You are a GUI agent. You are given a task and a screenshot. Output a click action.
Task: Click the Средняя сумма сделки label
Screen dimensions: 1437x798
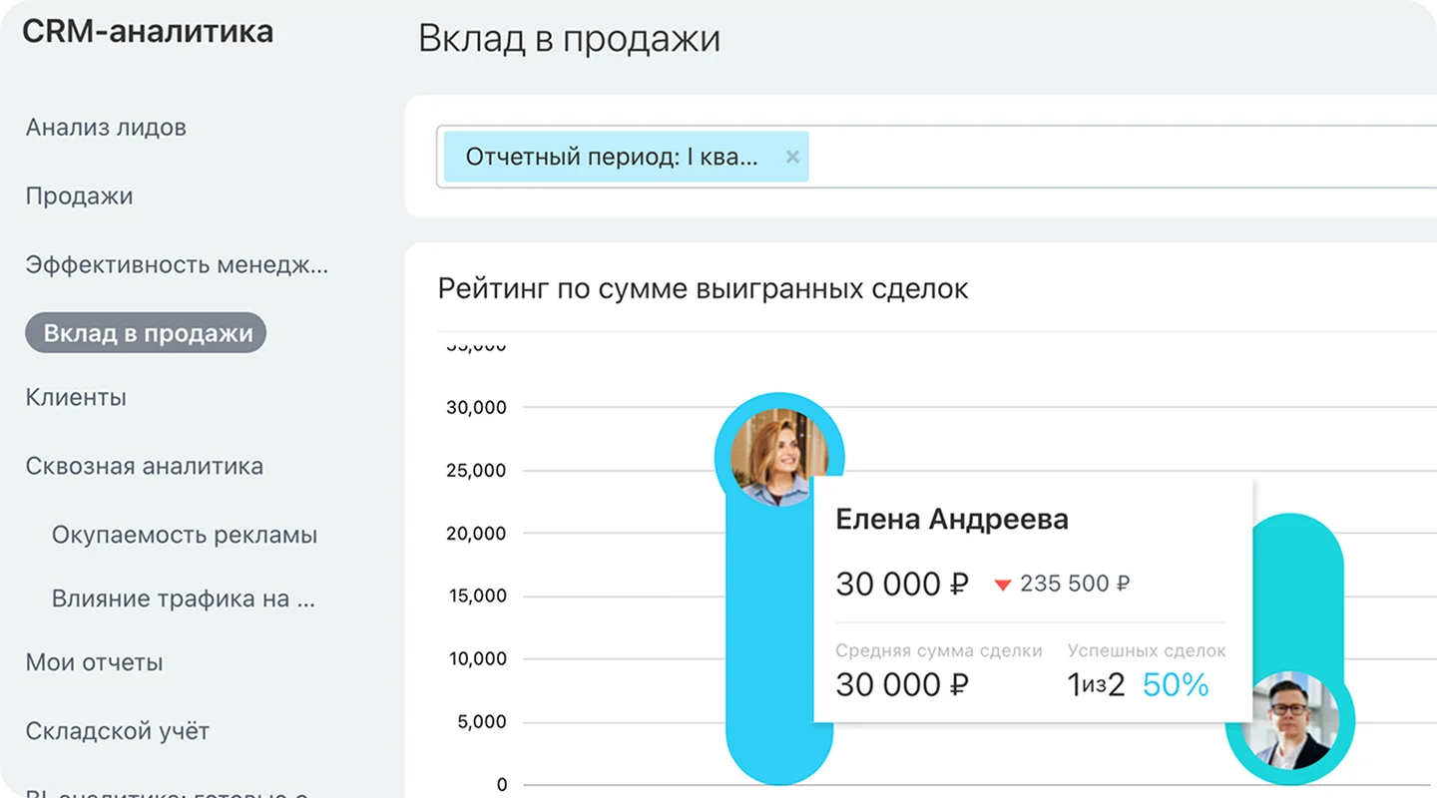(939, 650)
